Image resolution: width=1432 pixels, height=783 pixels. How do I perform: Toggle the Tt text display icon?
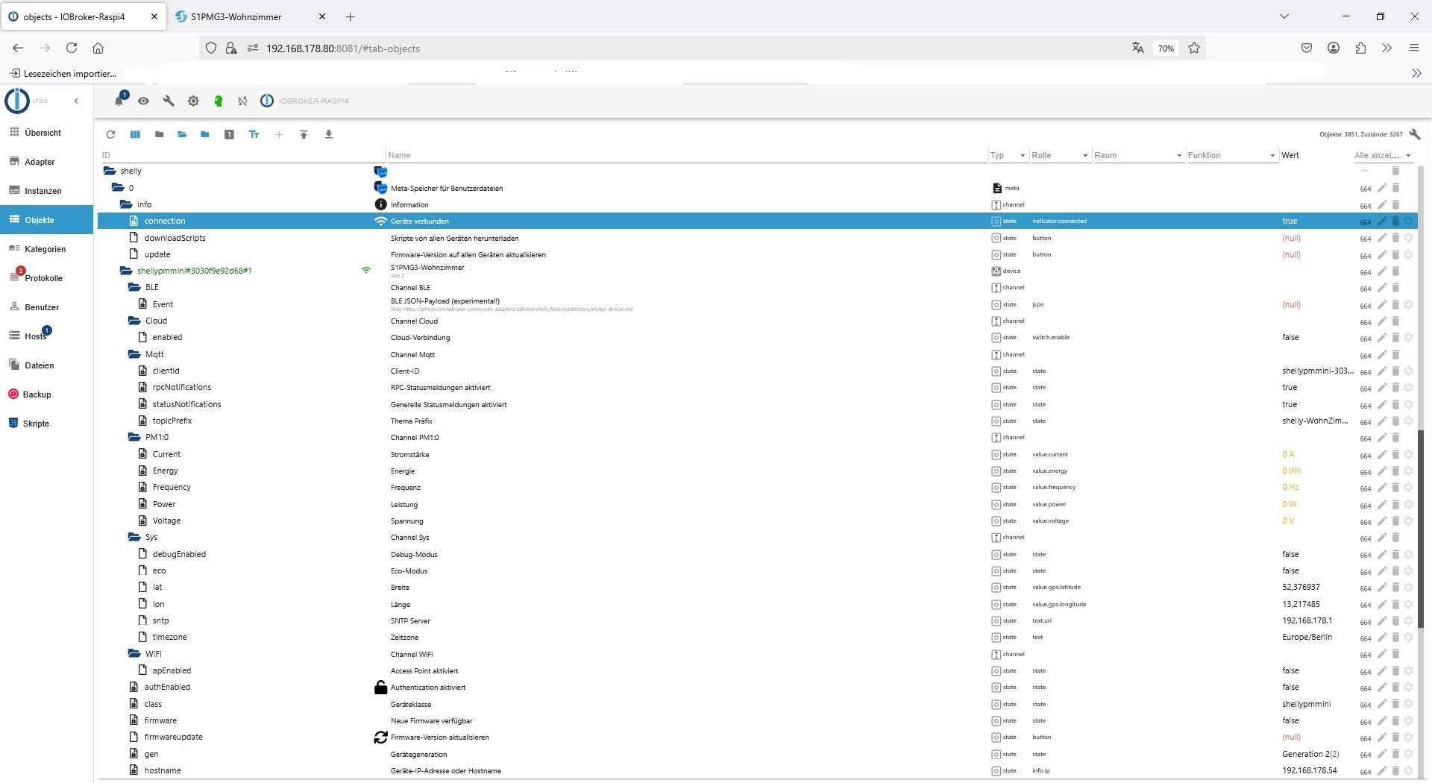(x=254, y=134)
